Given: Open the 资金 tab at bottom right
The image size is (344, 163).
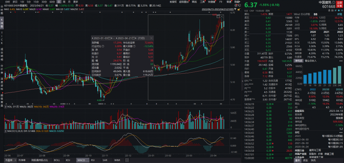Looking at the screenshot, I should coord(305,160).
